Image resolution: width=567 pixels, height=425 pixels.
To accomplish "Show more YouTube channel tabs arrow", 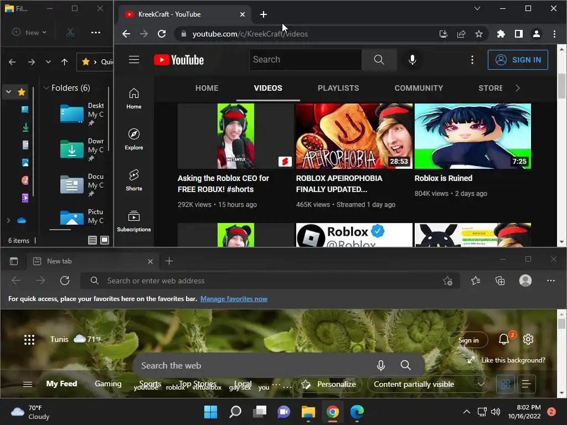I will click(518, 88).
